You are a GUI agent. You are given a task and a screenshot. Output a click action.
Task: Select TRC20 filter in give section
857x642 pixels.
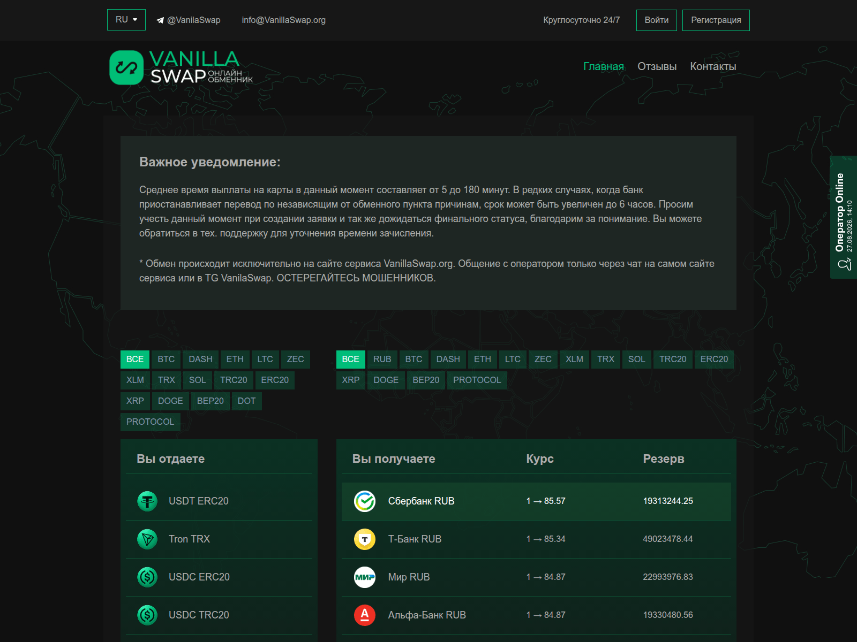tap(234, 380)
